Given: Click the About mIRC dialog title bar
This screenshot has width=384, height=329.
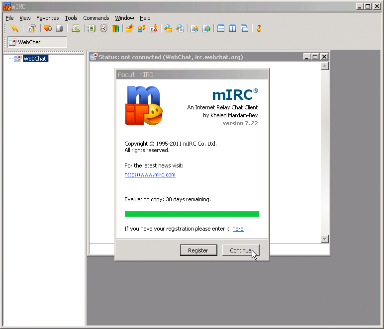Looking at the screenshot, I should (192, 75).
